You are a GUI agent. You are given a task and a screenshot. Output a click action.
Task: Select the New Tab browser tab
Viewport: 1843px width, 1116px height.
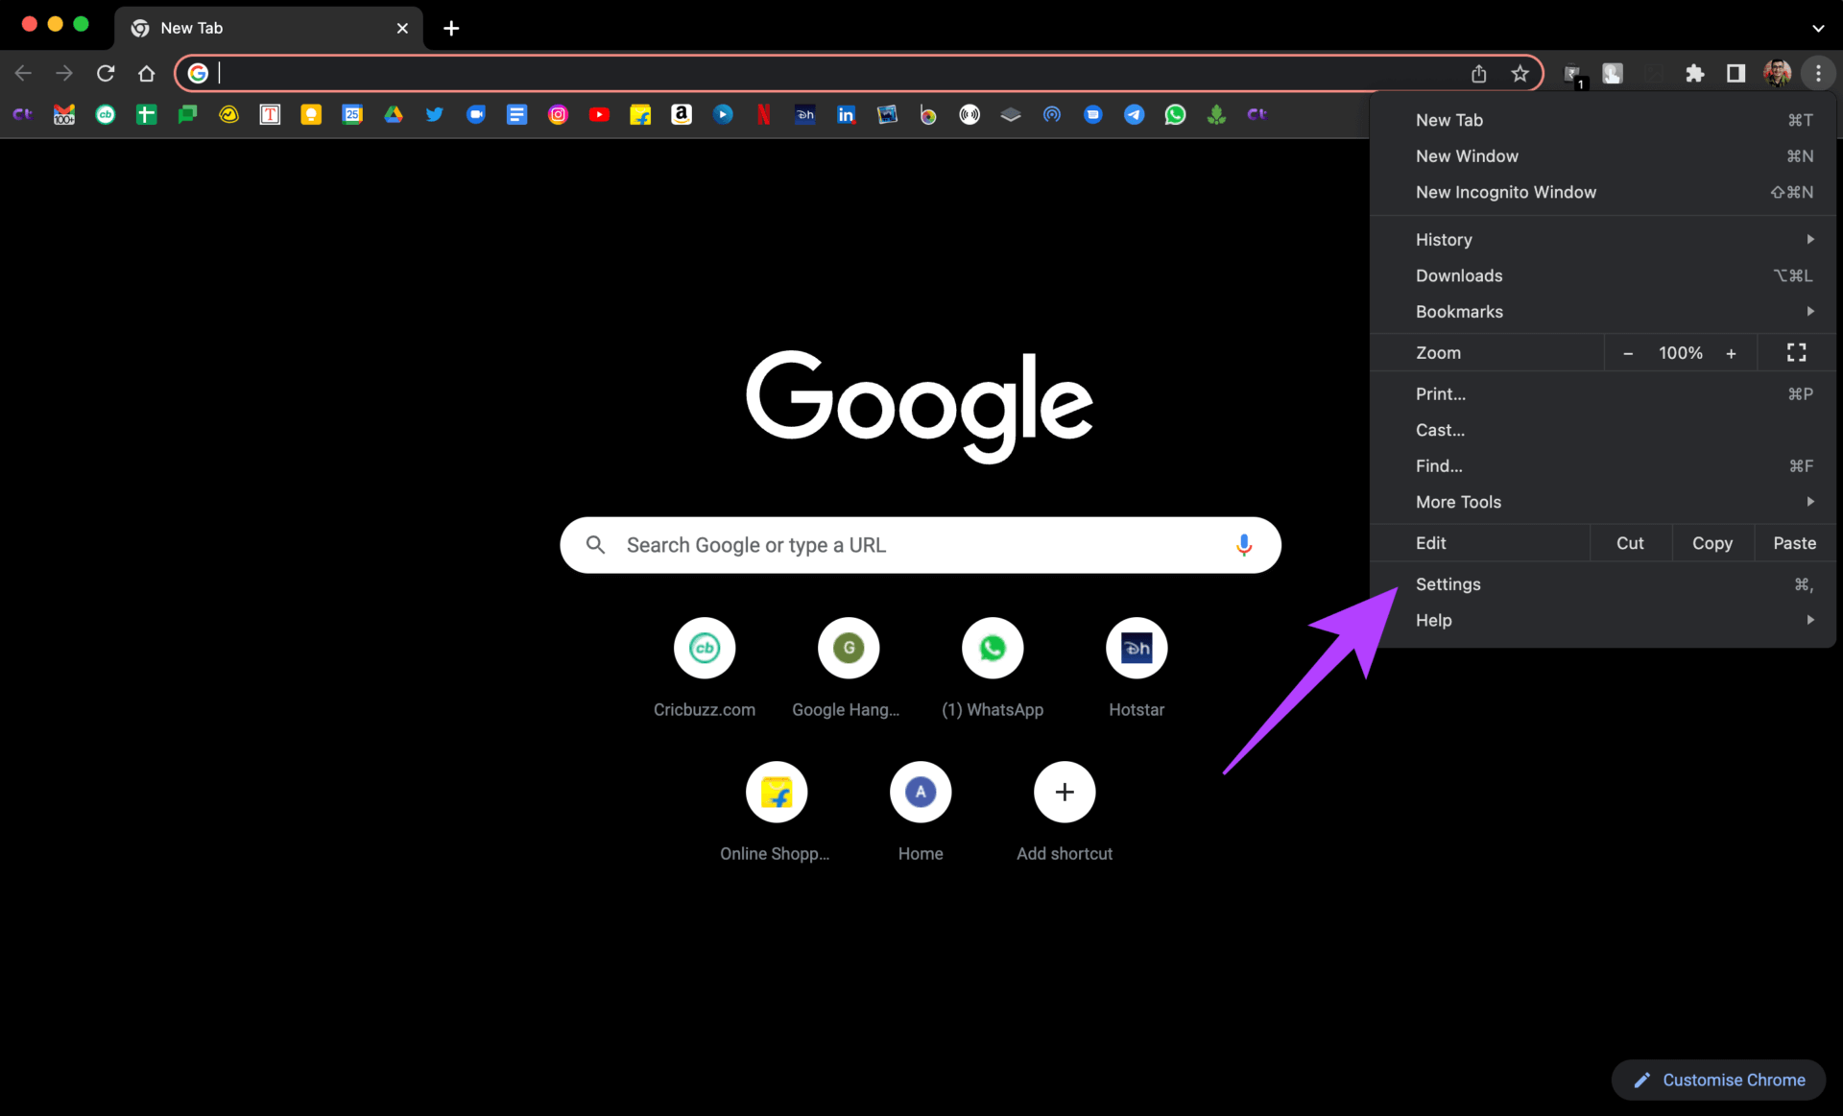[269, 29]
